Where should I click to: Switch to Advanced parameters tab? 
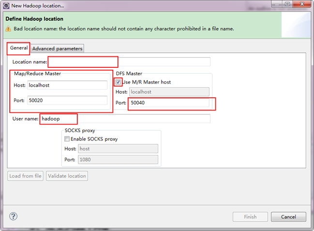point(57,48)
